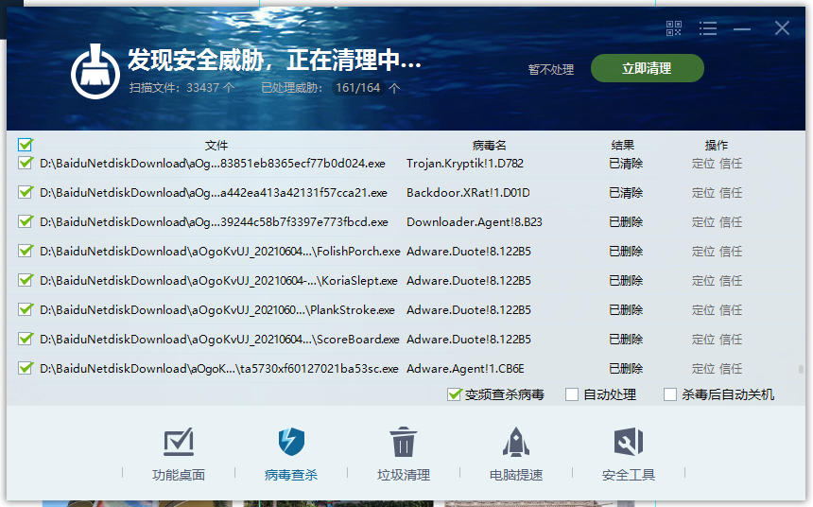The image size is (813, 507).
Task: Click 定位 for Trojan.Kryptik!1.D782 row
Action: pyautogui.click(x=703, y=164)
